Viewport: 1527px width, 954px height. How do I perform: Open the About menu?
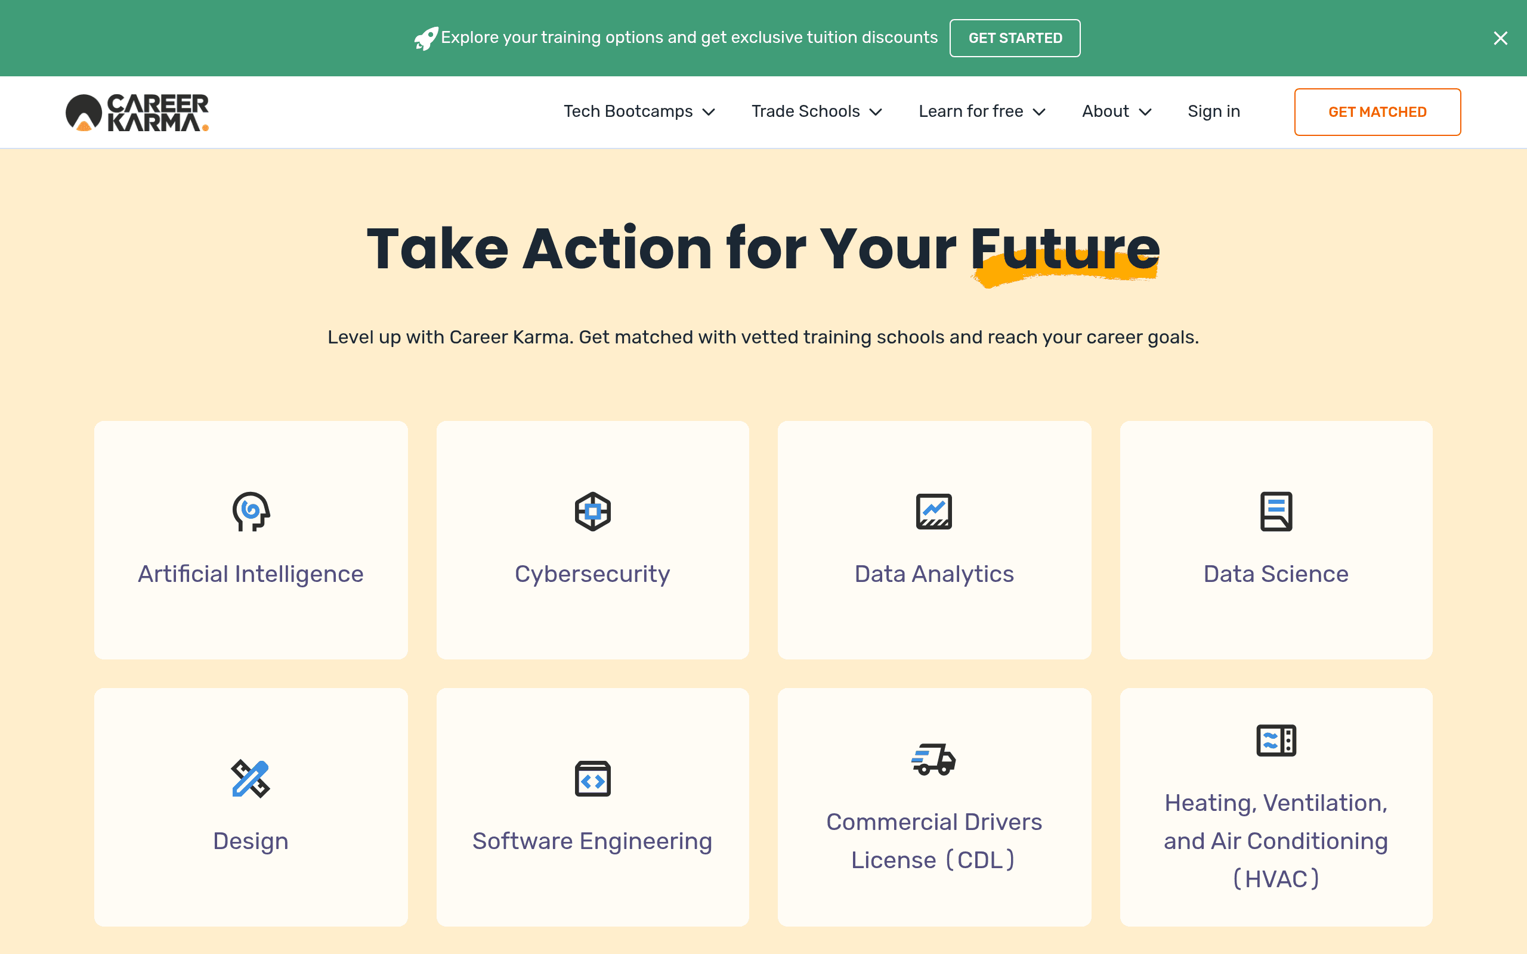click(1117, 111)
